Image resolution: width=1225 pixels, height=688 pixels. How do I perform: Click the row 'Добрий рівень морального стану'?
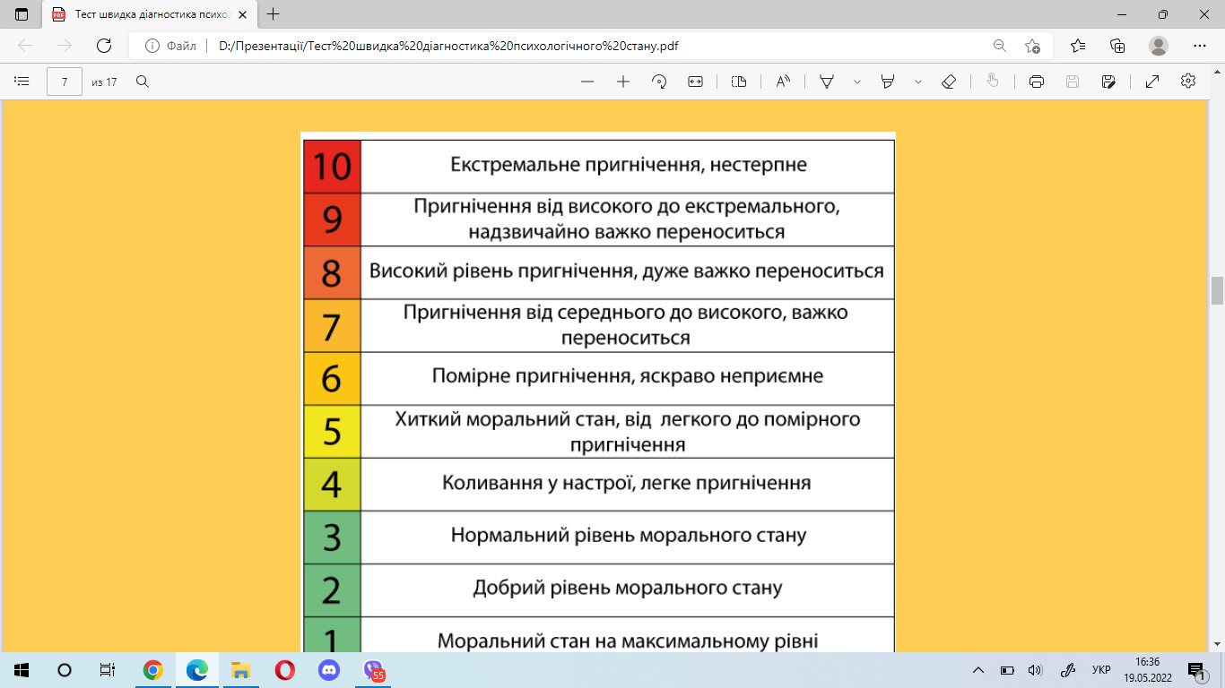pyautogui.click(x=628, y=589)
